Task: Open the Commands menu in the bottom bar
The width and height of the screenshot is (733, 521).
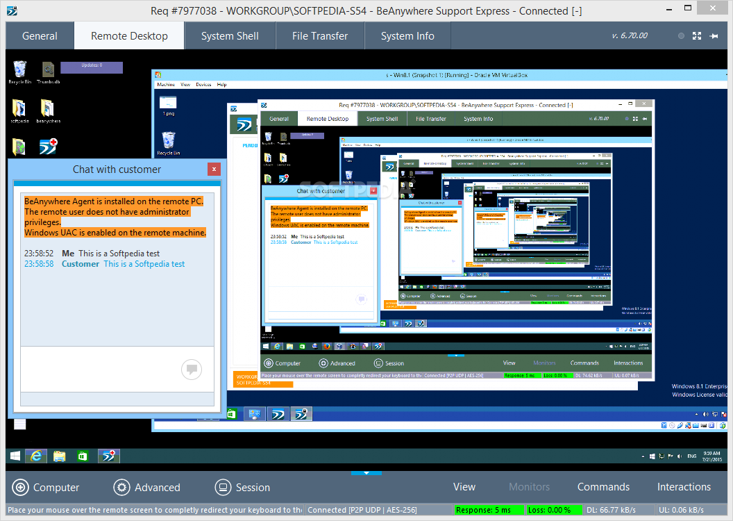Action: coord(603,487)
